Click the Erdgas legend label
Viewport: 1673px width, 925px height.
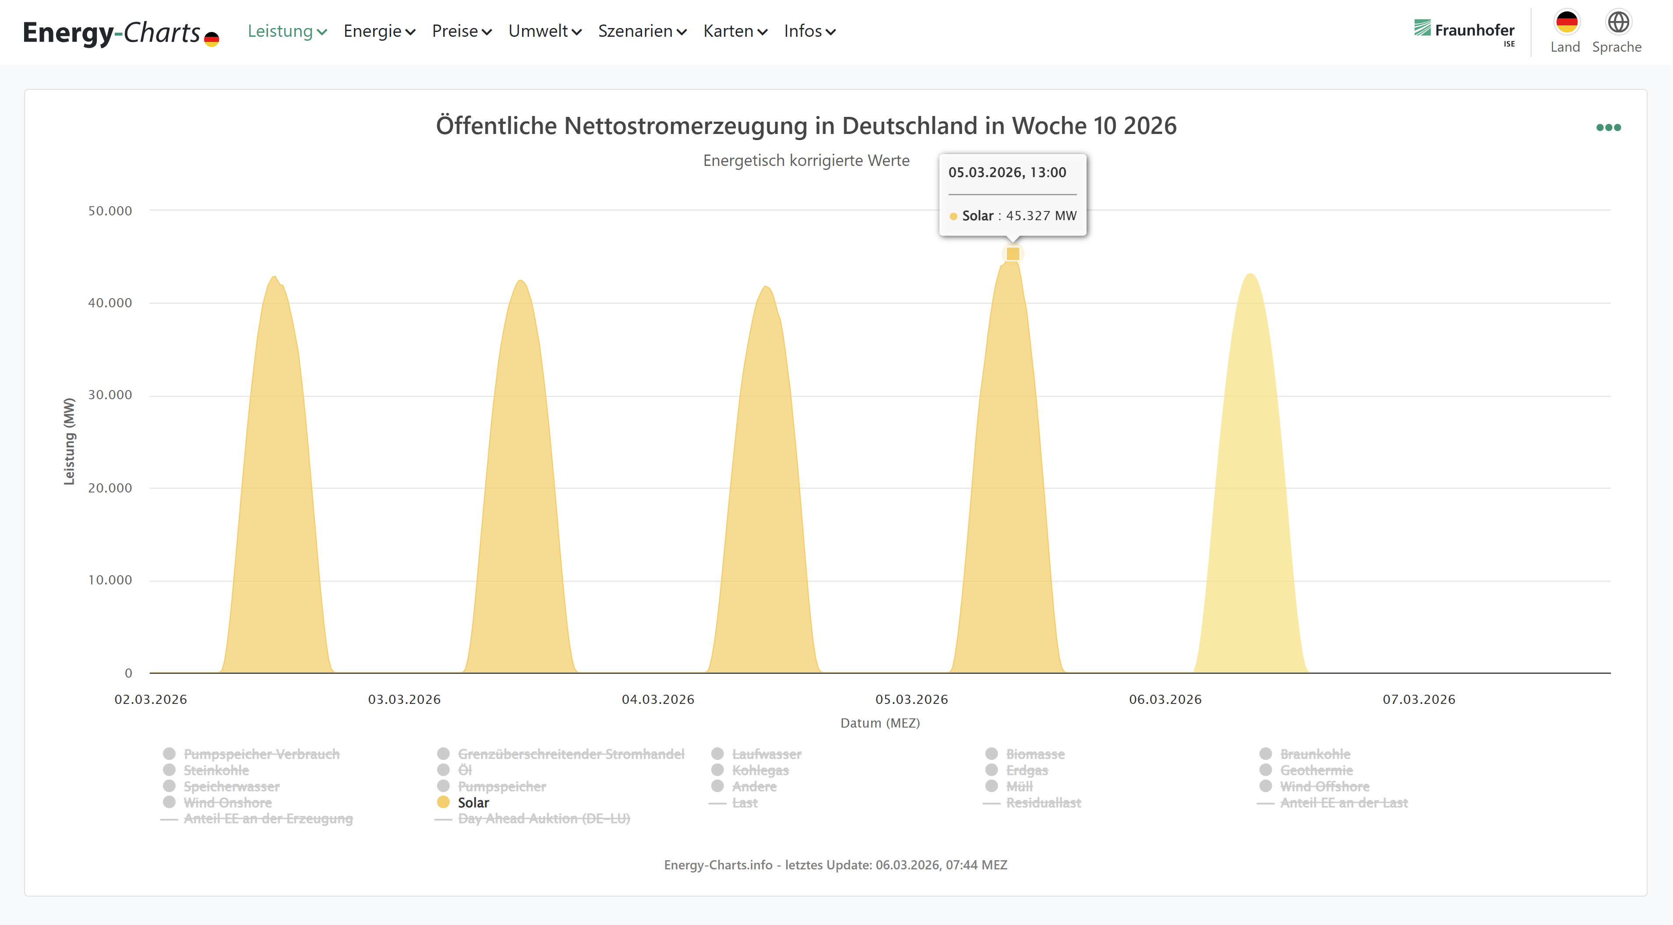point(1027,770)
